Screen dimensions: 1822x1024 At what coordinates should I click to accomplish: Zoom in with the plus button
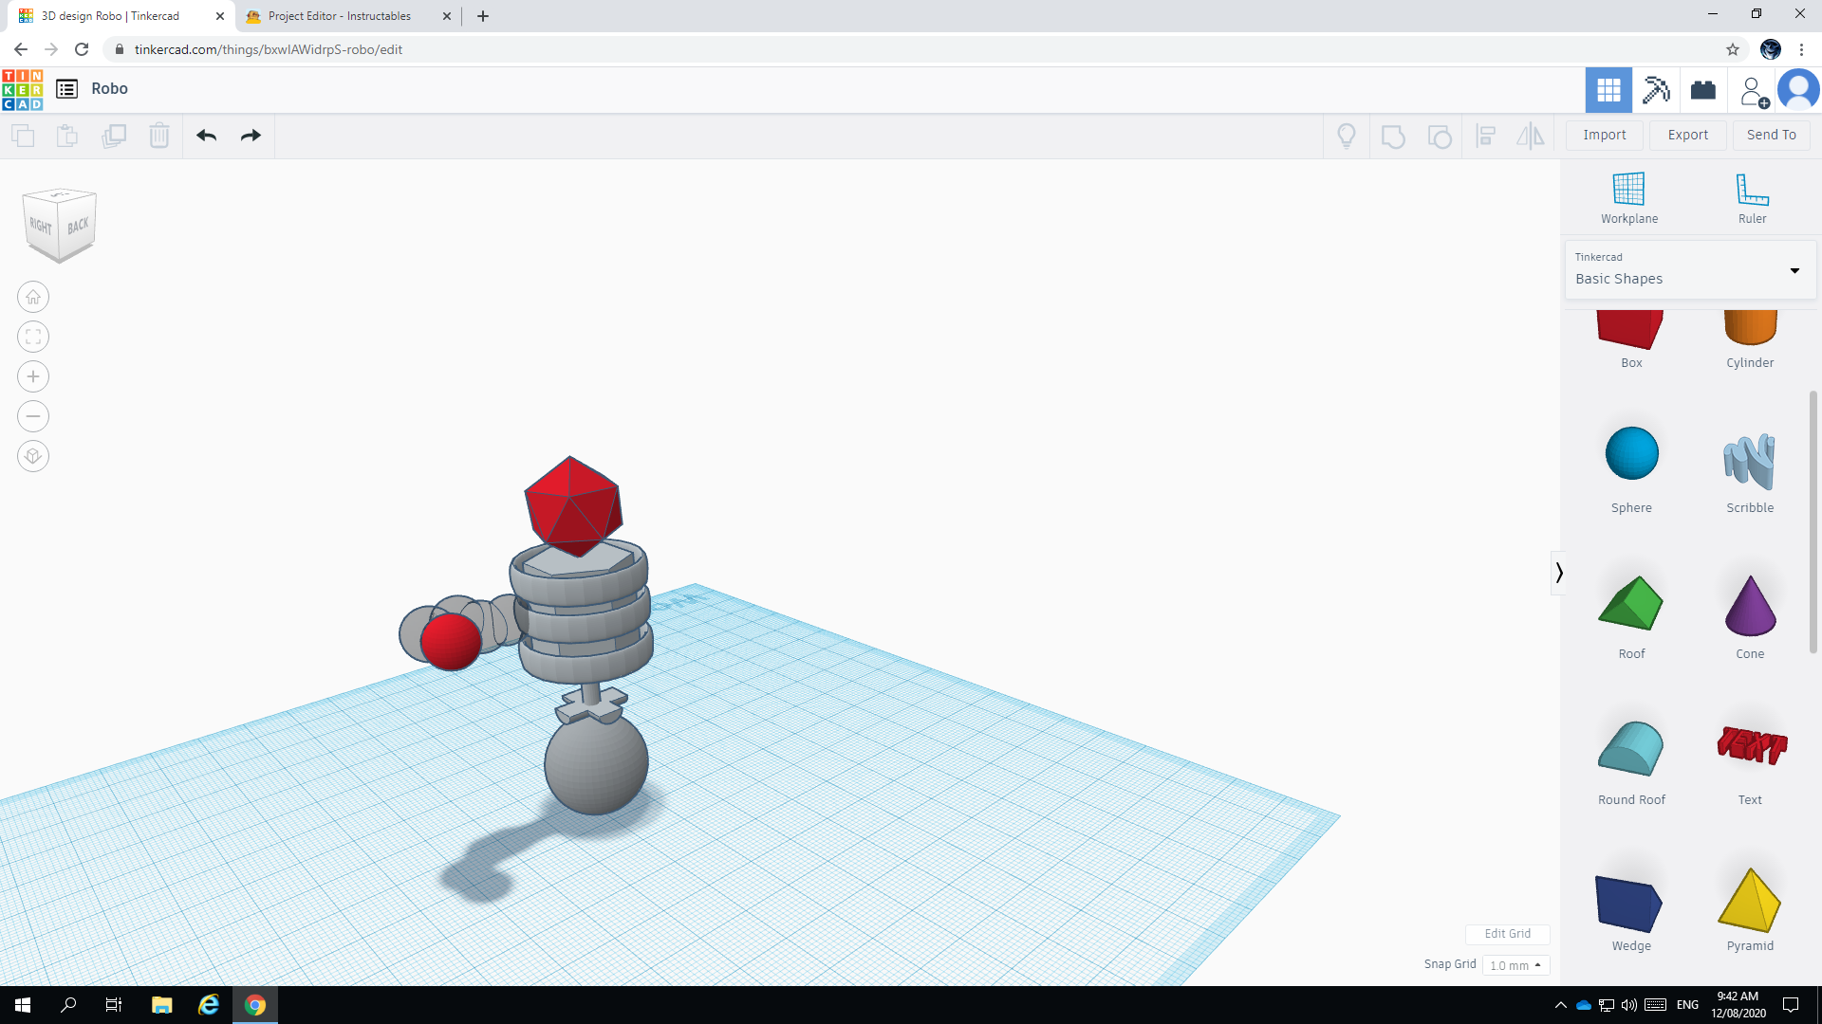coord(33,377)
